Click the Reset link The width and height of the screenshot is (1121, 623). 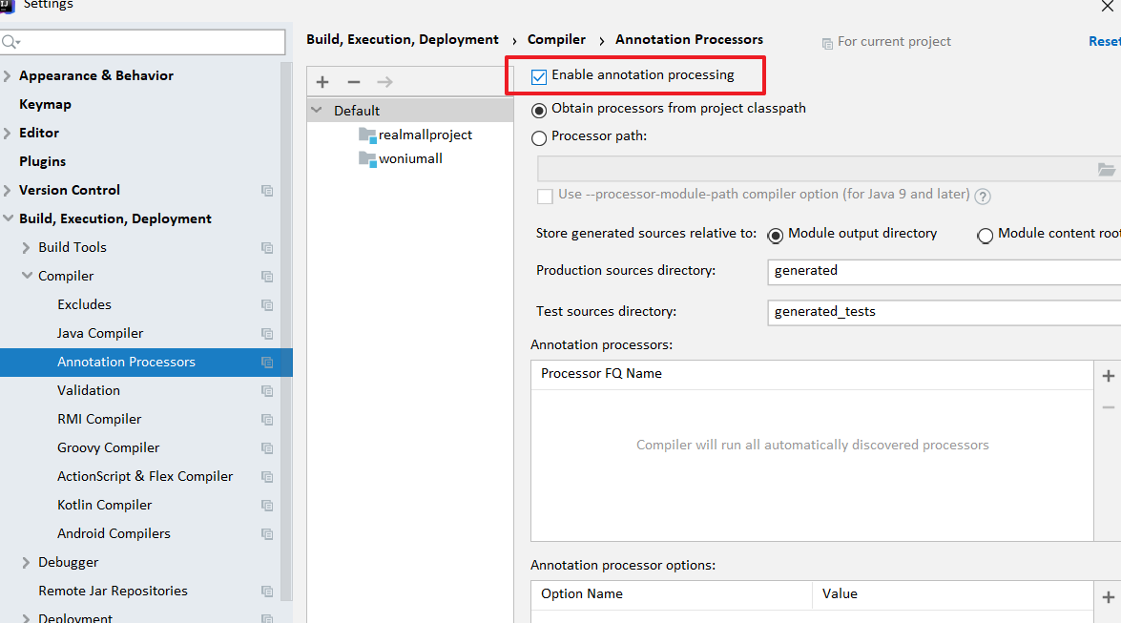[1106, 41]
